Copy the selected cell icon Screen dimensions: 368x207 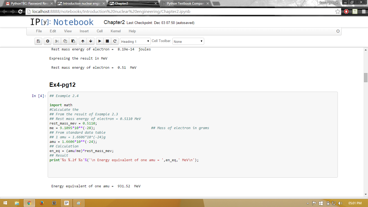point(65,41)
